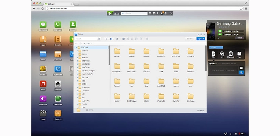Open the Recommends store icon
The image size is (280, 136).
click(x=58, y=113)
